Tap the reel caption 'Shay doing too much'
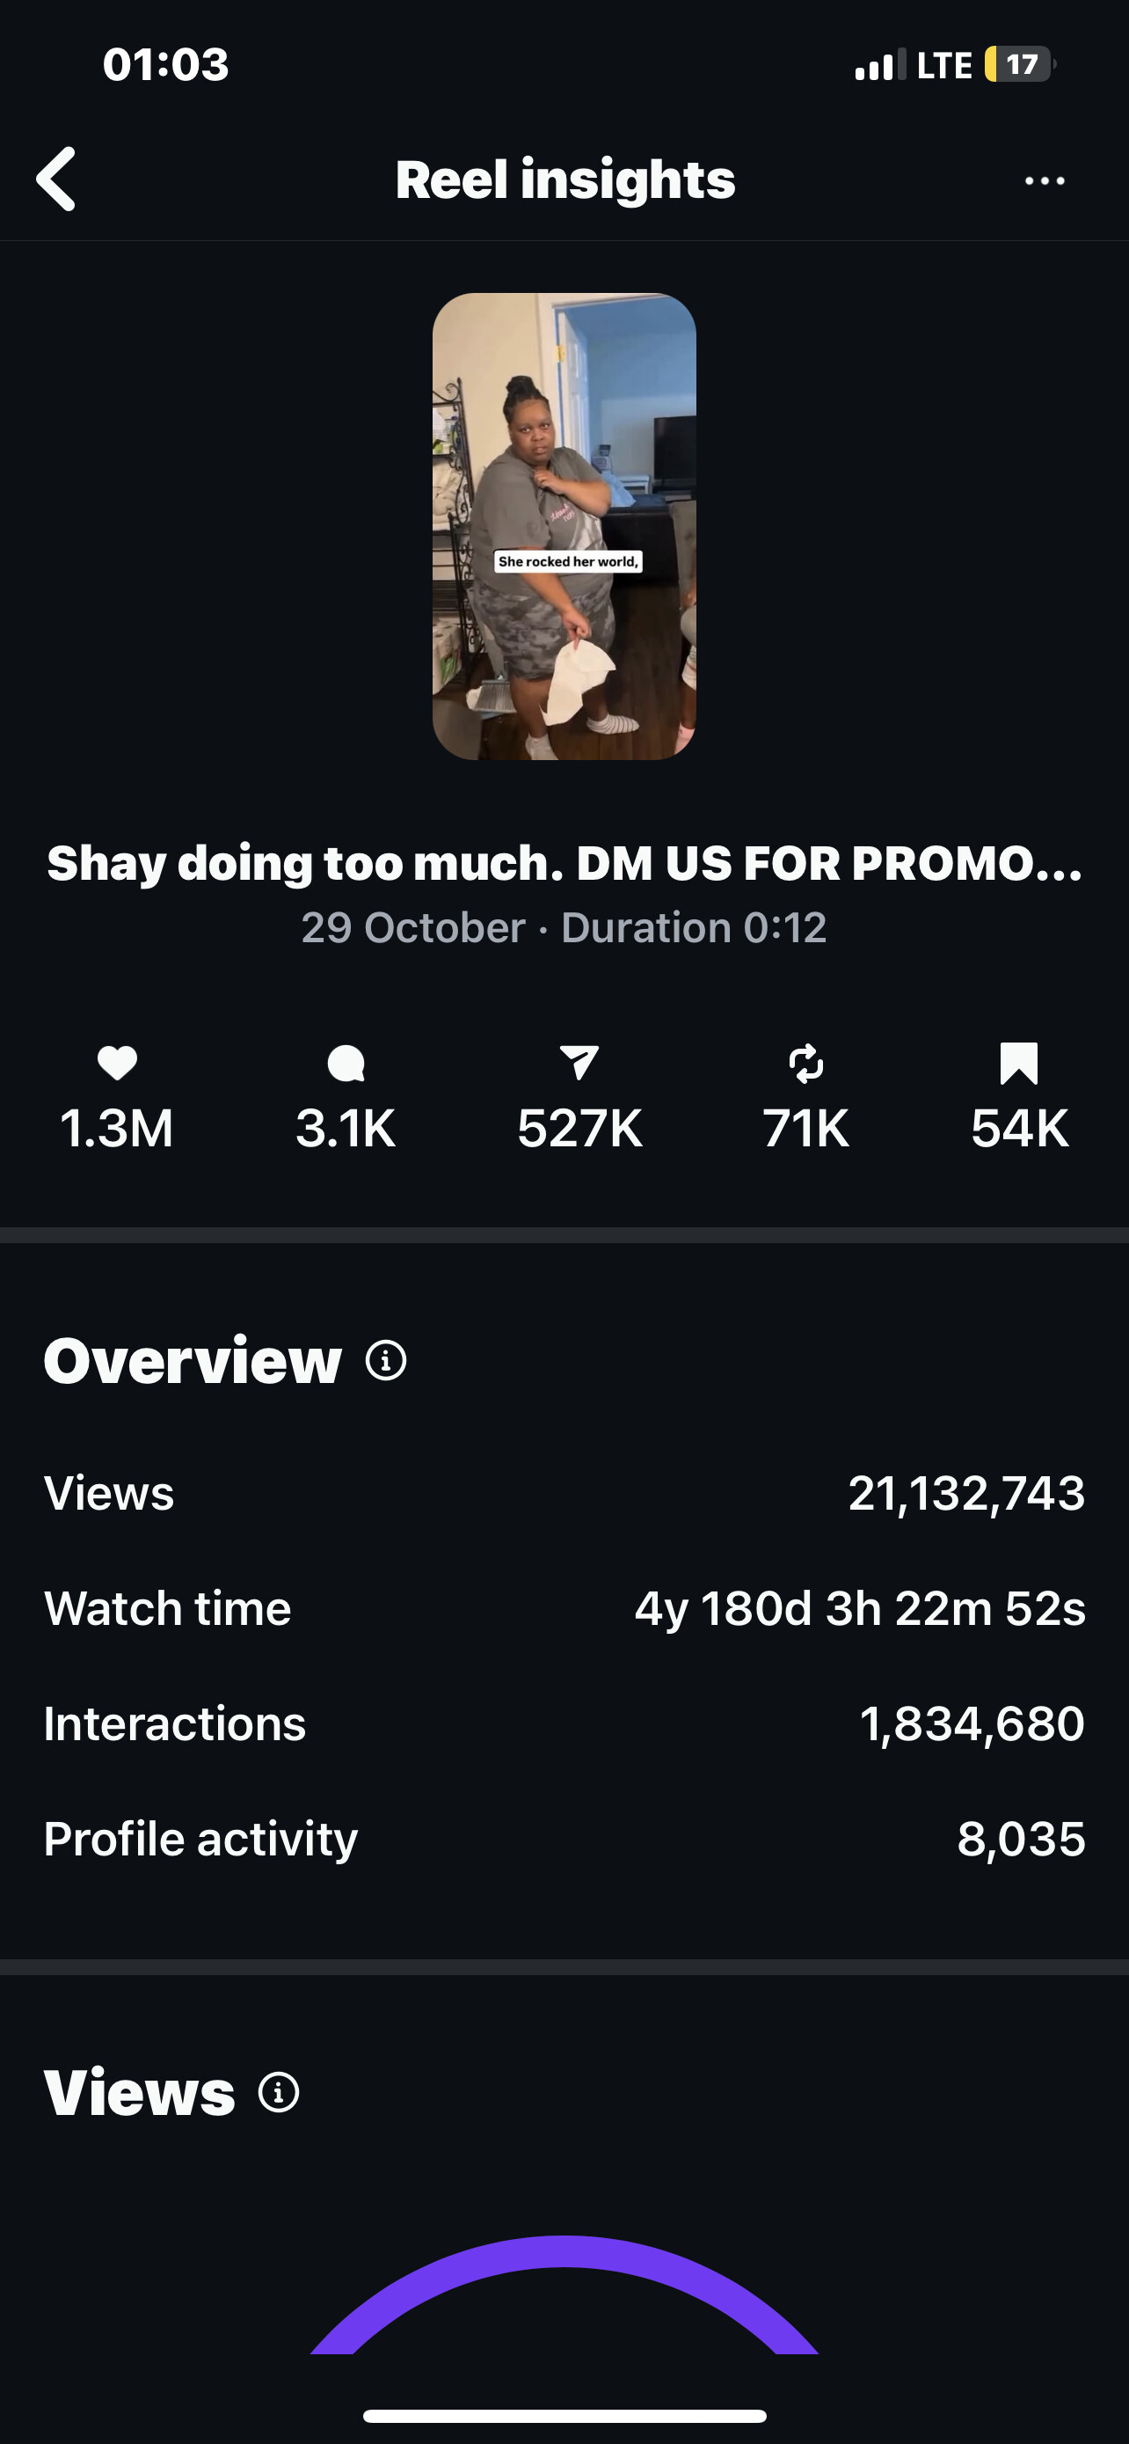This screenshot has height=2444, width=1129. [x=564, y=863]
